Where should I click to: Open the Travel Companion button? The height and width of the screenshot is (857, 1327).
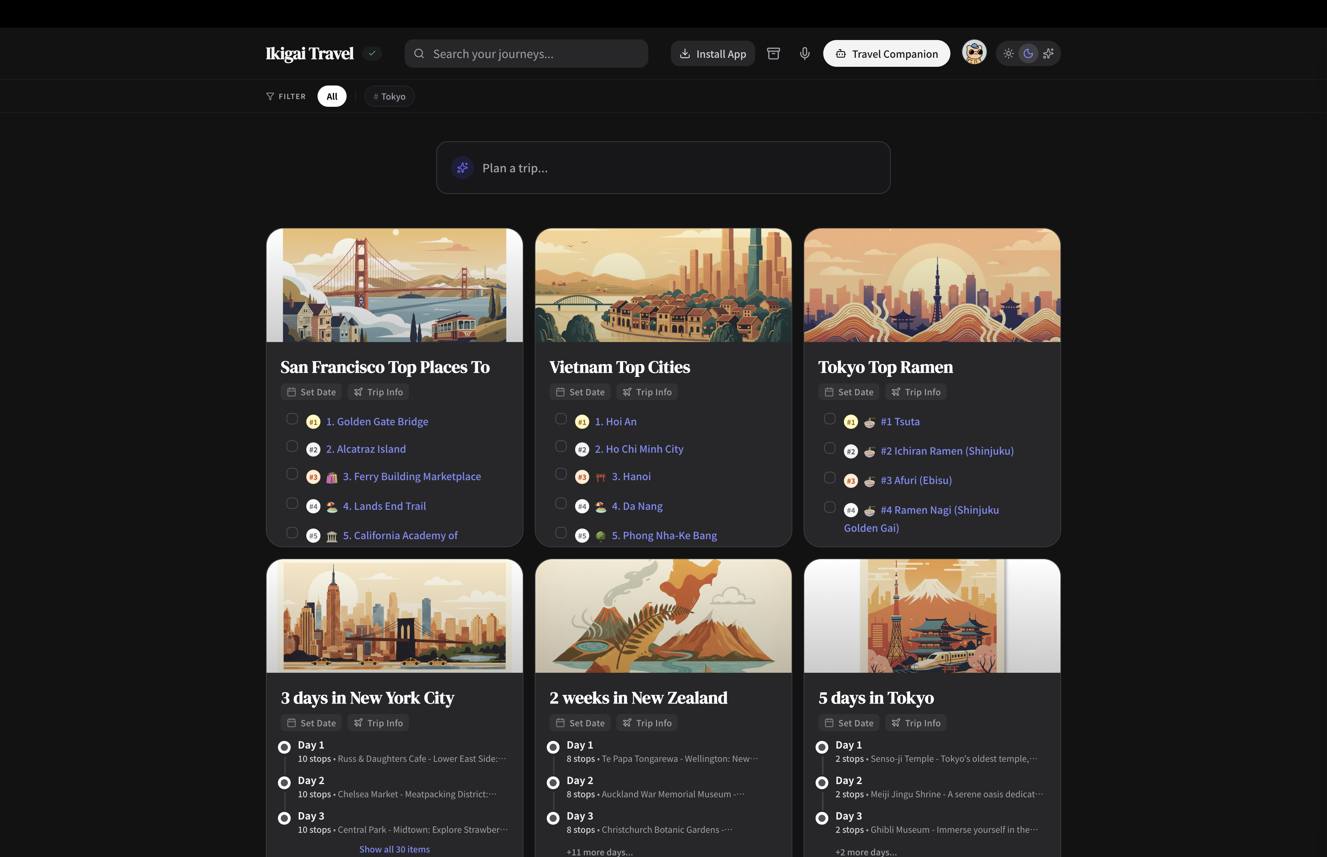pyautogui.click(x=886, y=54)
